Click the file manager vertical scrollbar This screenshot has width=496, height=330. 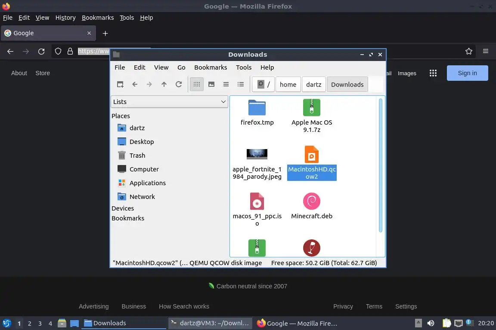(x=381, y=165)
